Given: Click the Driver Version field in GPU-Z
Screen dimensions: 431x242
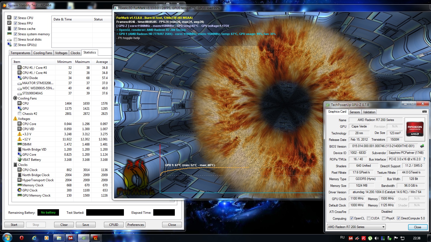Looking at the screenshot, I should 387,192.
